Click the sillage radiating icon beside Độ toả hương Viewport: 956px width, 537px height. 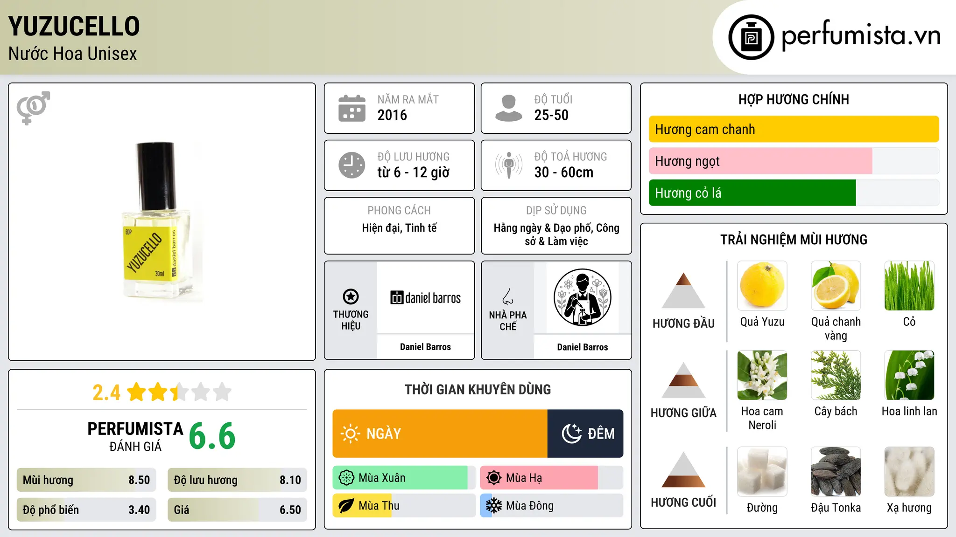(509, 165)
